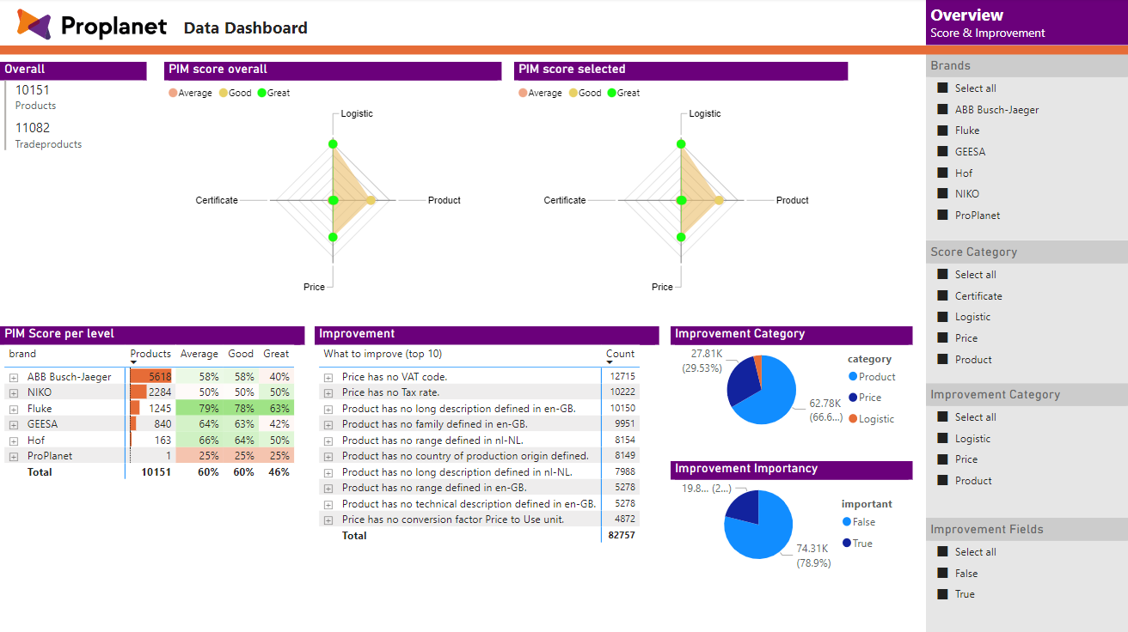Toggle Select all under Brands

coord(942,88)
